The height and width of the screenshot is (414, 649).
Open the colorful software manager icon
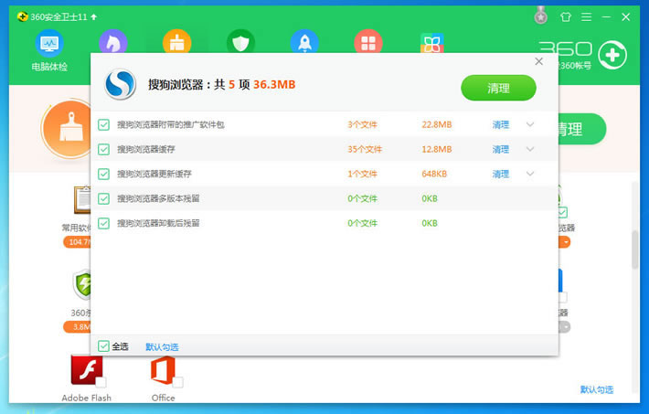432,43
